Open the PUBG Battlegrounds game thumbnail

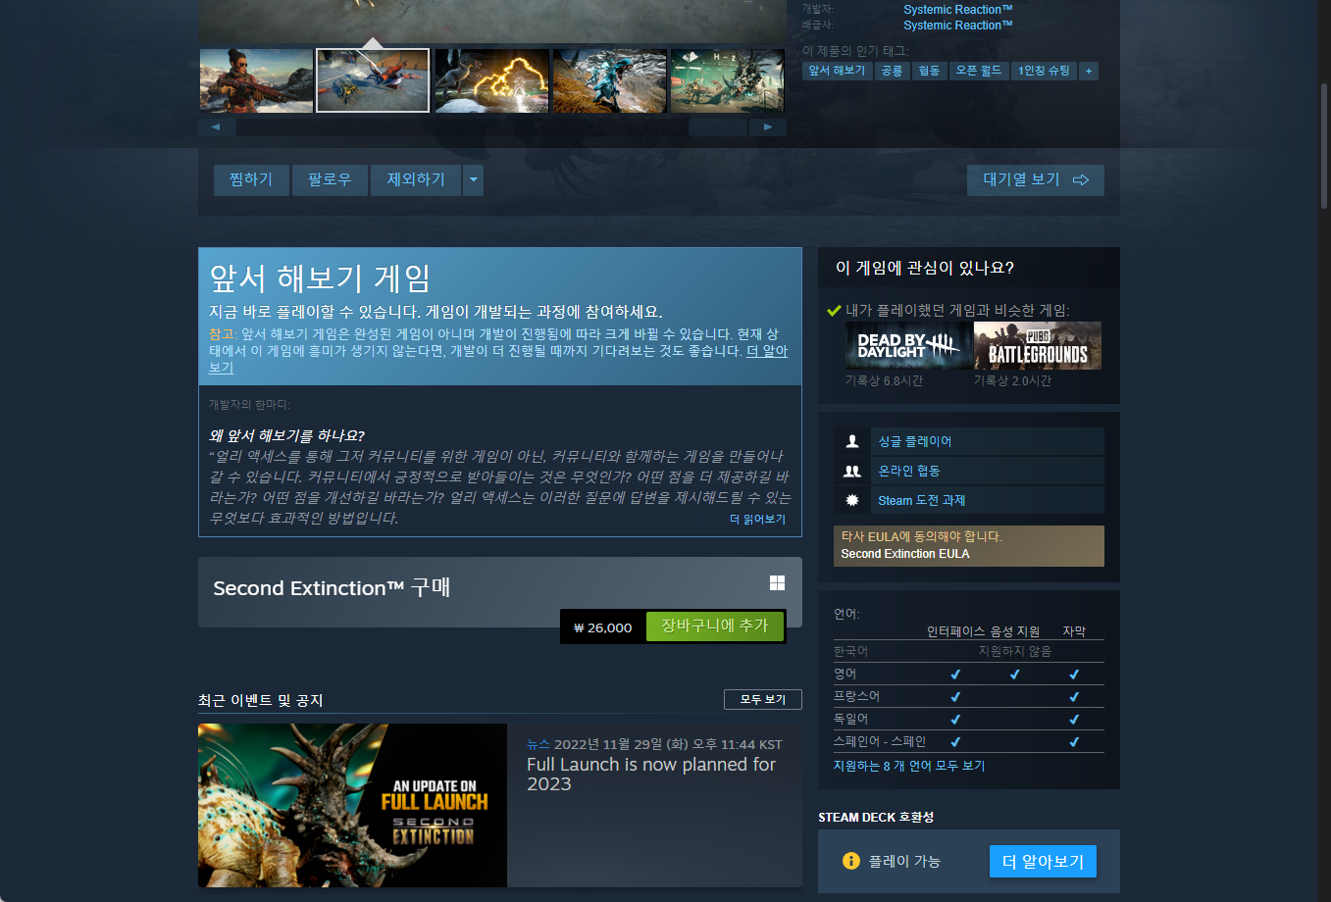1038,345
